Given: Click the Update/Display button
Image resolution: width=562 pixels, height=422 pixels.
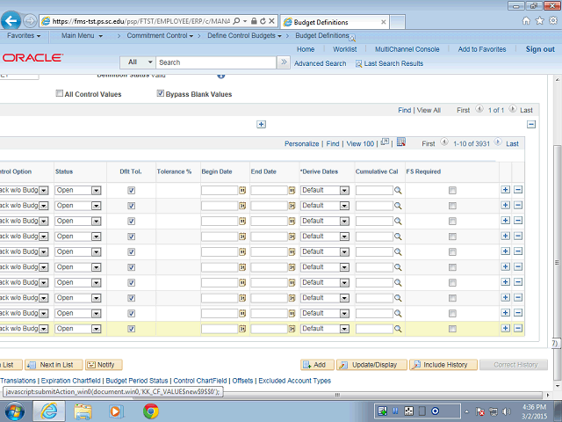Looking at the screenshot, I should coord(368,365).
